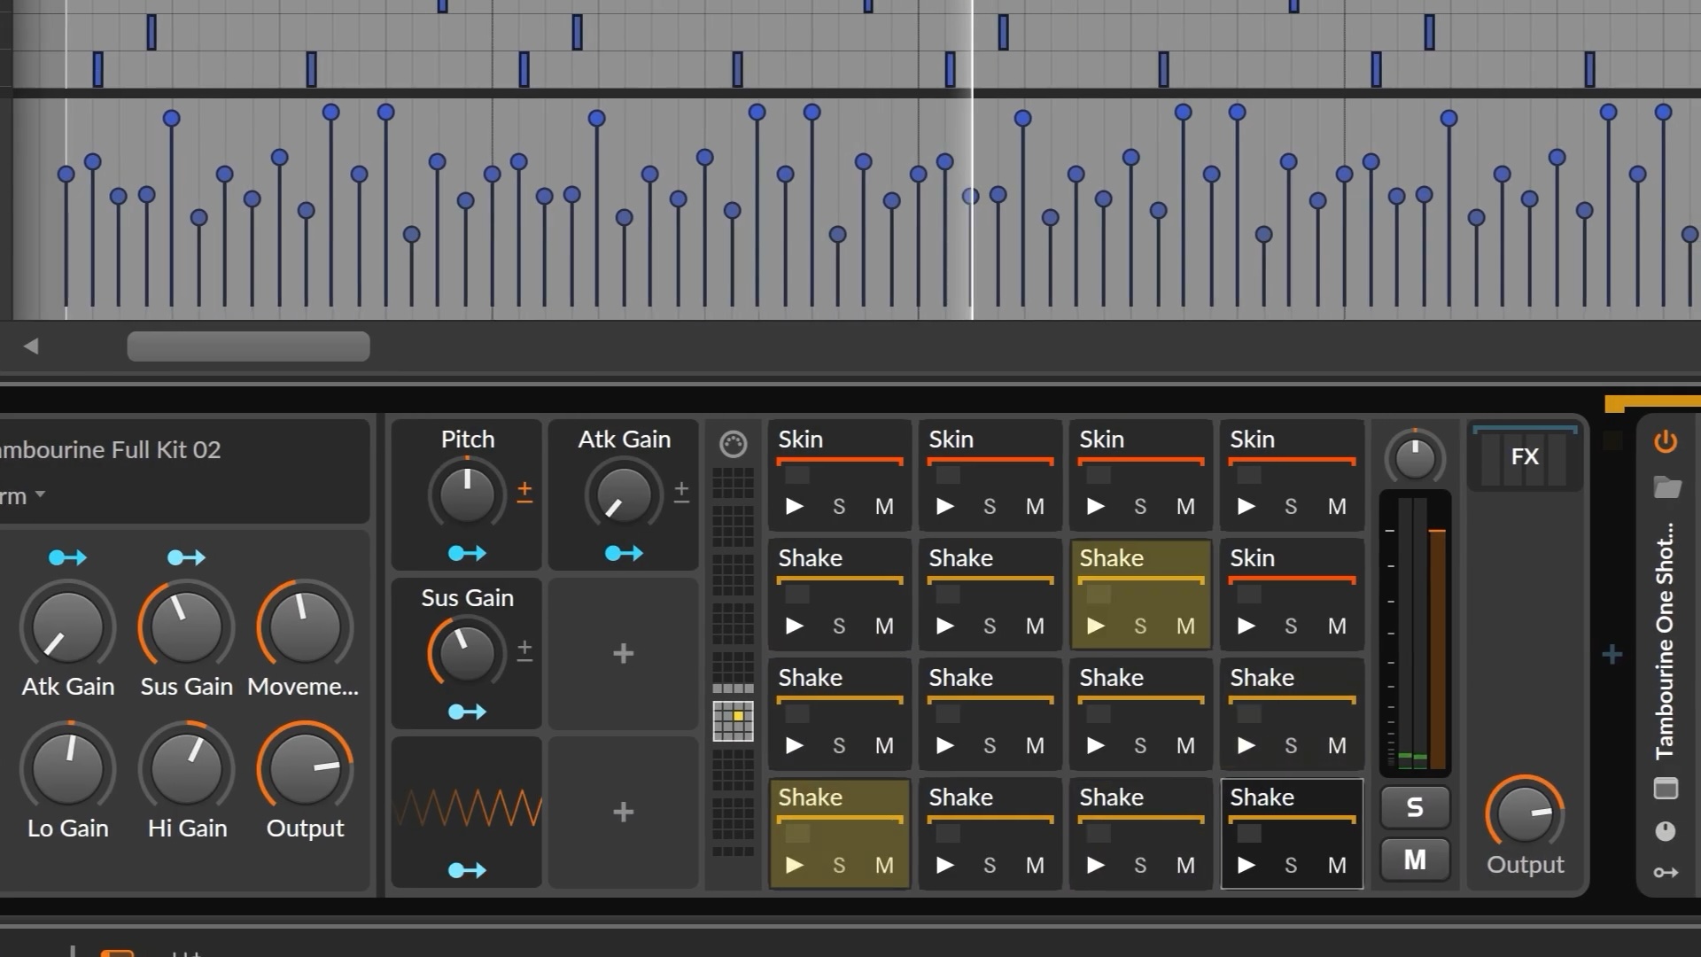Select the active pad bank in grid
1701x957 pixels.
click(x=734, y=721)
